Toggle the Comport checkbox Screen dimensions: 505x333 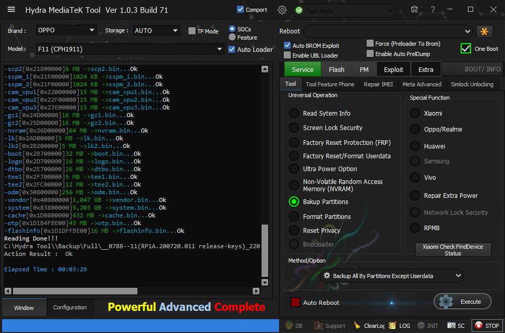point(240,9)
